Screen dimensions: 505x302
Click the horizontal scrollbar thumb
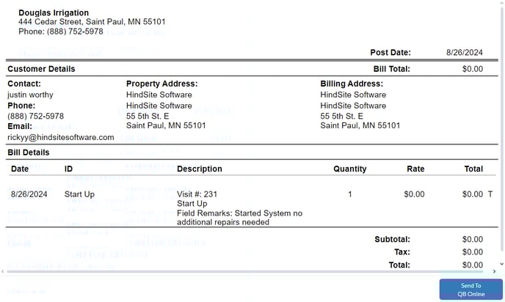point(244,272)
